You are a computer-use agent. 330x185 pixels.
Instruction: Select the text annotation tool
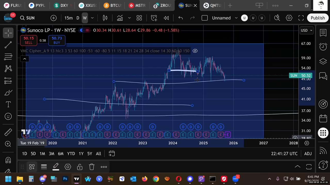pos(8,104)
